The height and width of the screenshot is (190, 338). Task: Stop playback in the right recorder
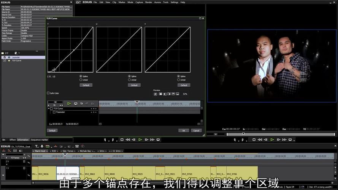pos(254,140)
